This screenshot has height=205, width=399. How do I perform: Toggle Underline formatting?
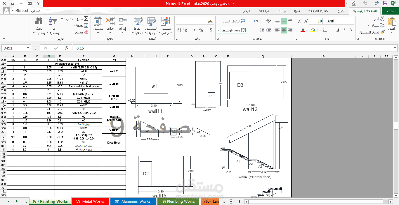pos(338,30)
